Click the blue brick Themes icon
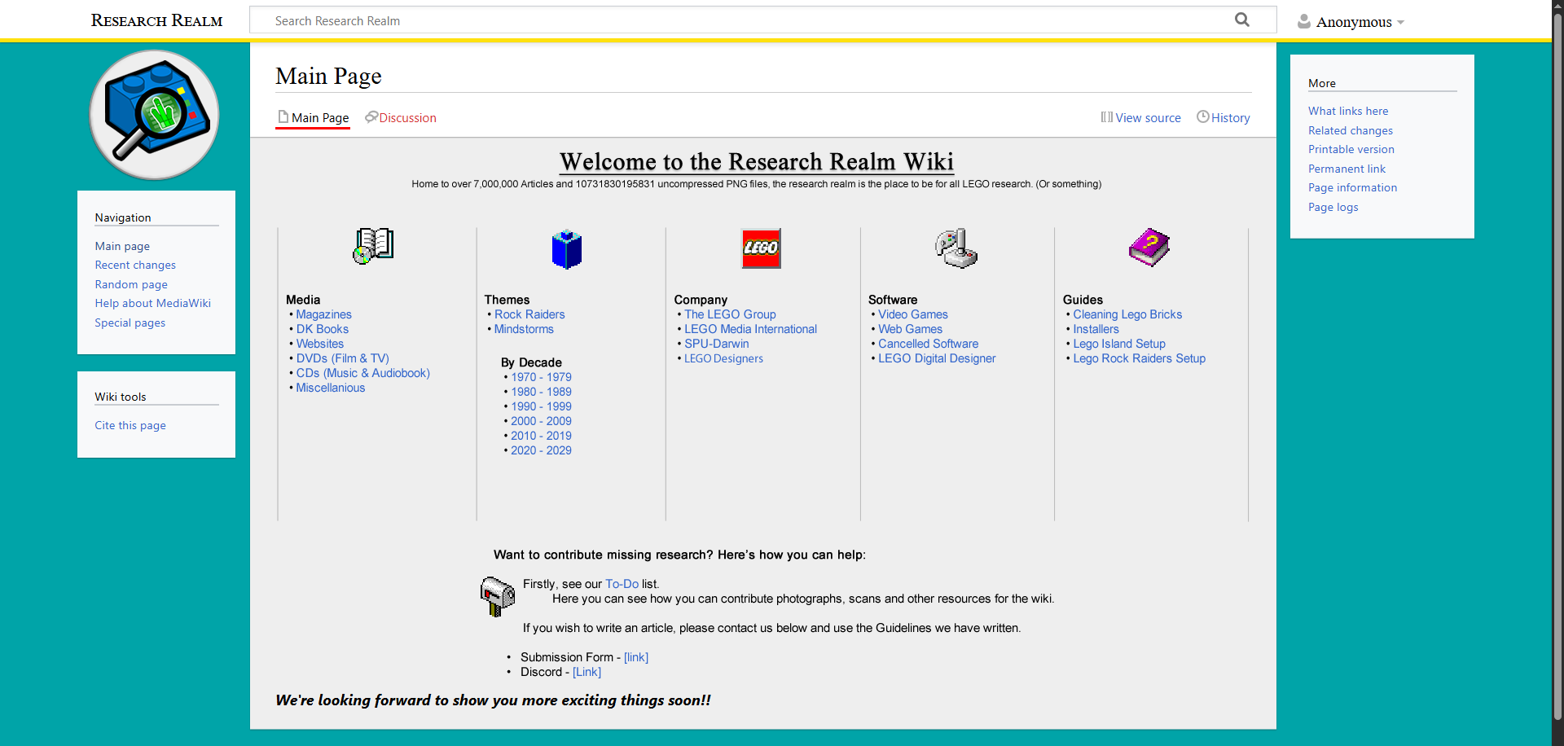Viewport: 1564px width, 746px height. coord(567,249)
